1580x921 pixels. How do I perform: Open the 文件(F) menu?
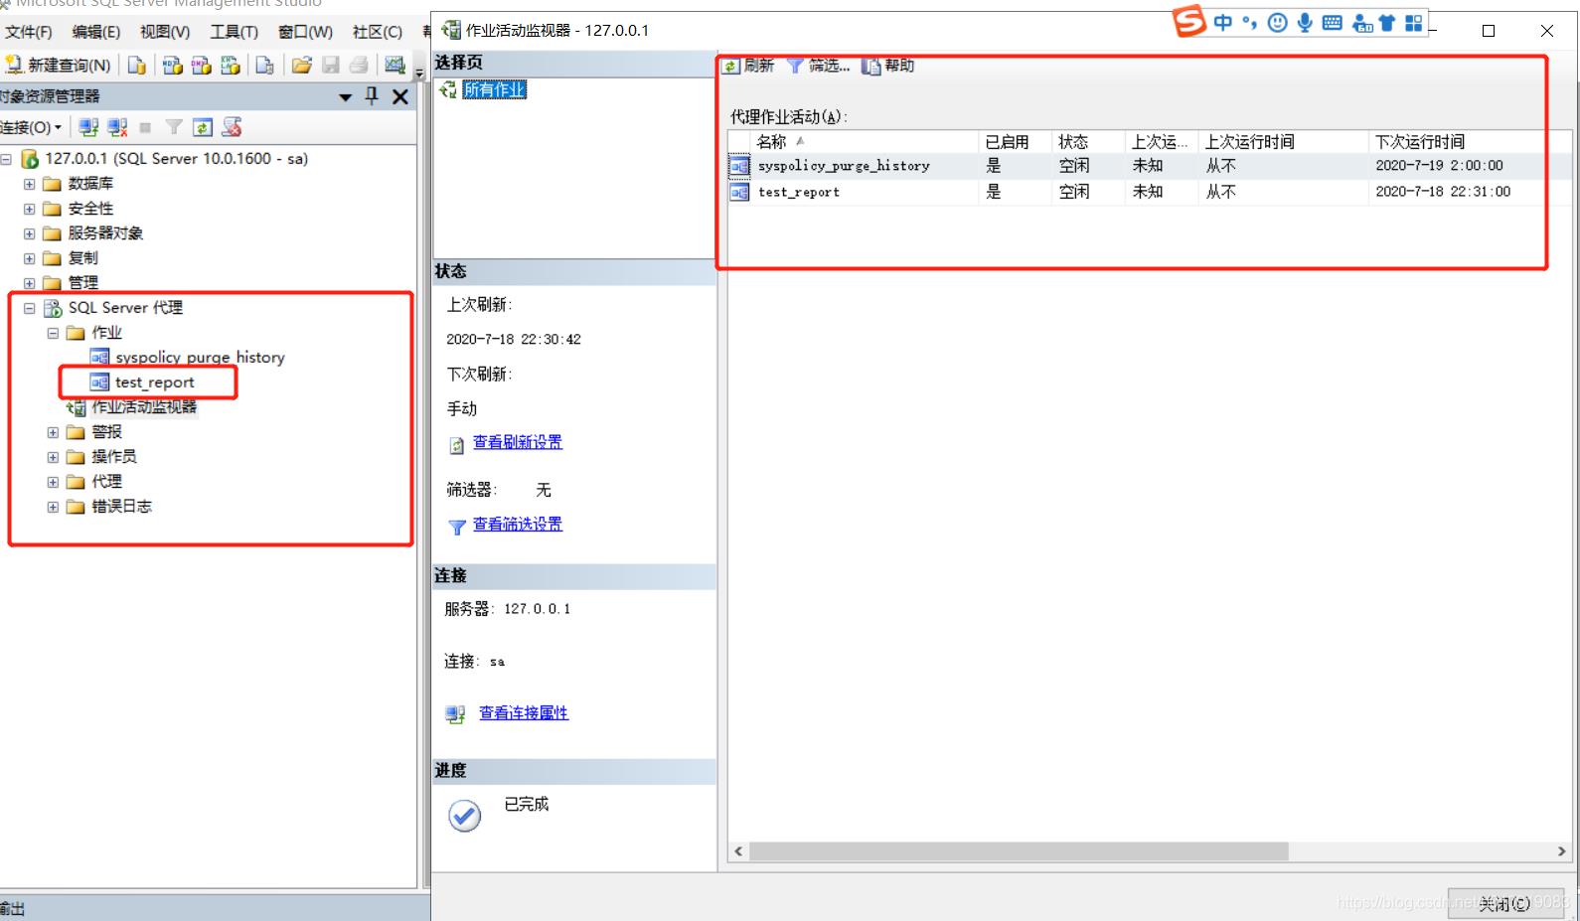29,32
